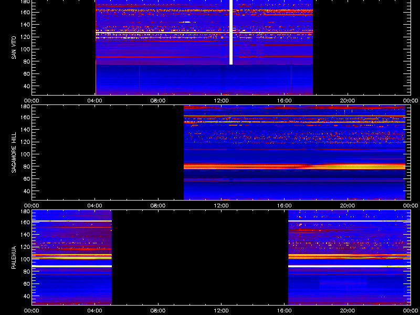Screen dimensions: 420x315
Task: Click the 180 frequency tick on Palehua axis
Action: pos(26,211)
